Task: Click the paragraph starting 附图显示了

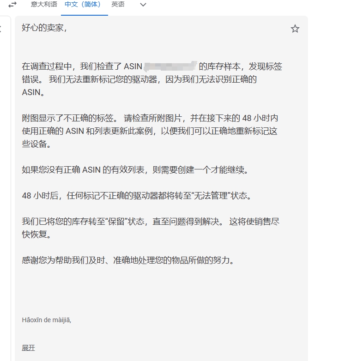Action: (150, 131)
